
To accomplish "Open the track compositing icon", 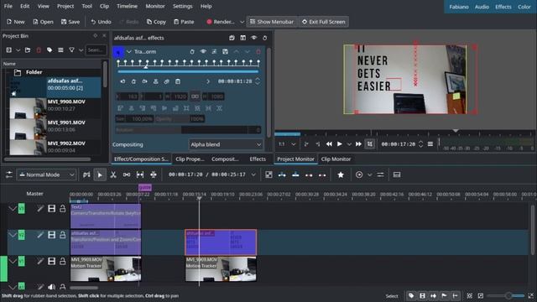I will 268,174.
